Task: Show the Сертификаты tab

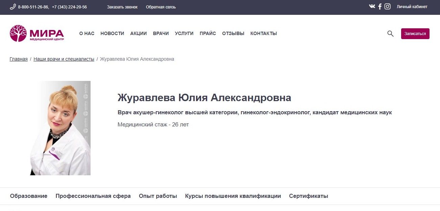Action: (x=309, y=196)
